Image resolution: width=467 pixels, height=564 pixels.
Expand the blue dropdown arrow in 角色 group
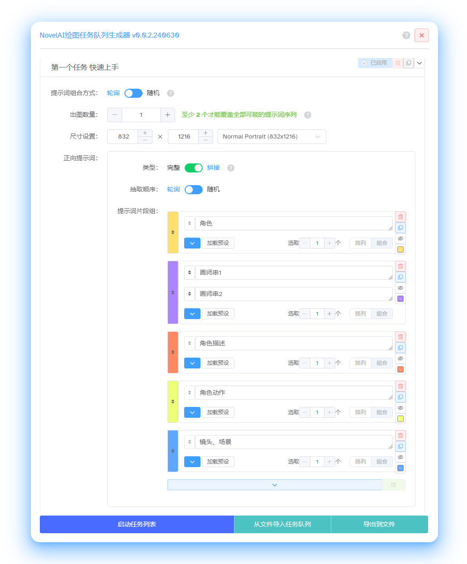click(x=192, y=243)
